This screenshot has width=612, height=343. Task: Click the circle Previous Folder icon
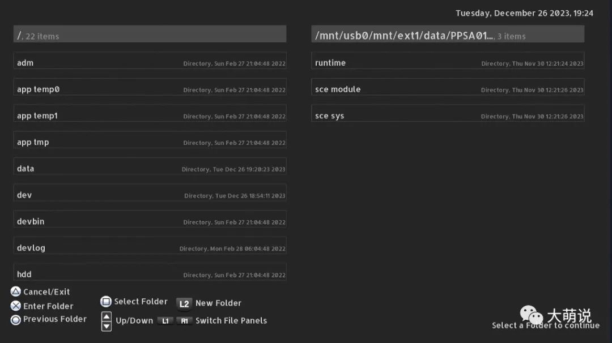point(15,319)
